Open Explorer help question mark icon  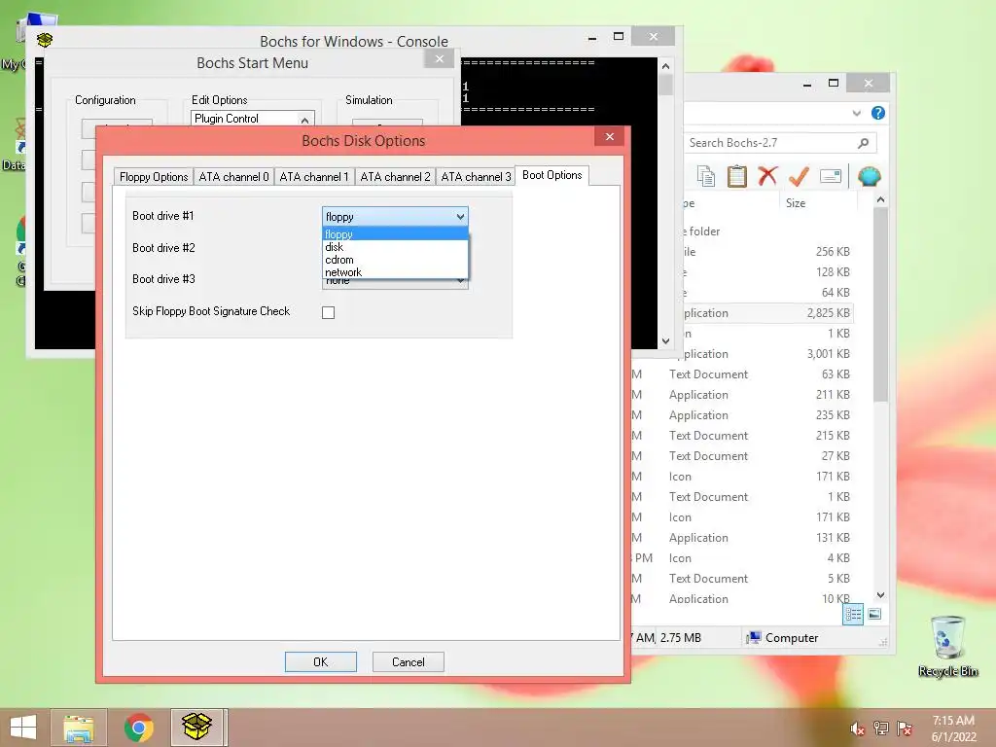(878, 113)
